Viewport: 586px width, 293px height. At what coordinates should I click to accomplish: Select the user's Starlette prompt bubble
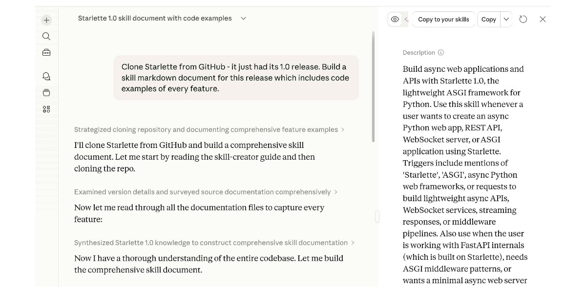coord(236,78)
